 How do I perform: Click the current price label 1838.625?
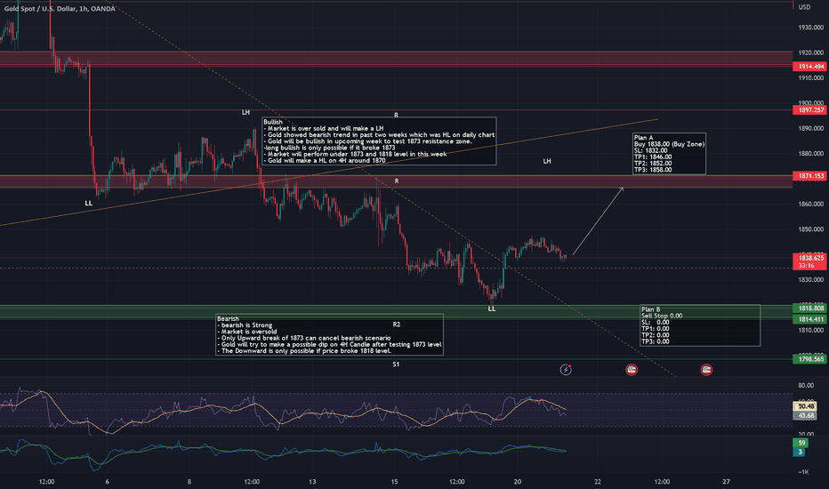(810, 258)
